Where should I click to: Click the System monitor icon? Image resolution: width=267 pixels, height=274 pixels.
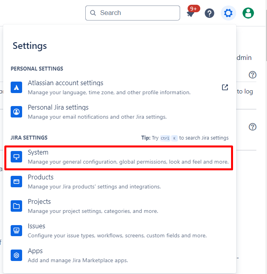(x=16, y=157)
